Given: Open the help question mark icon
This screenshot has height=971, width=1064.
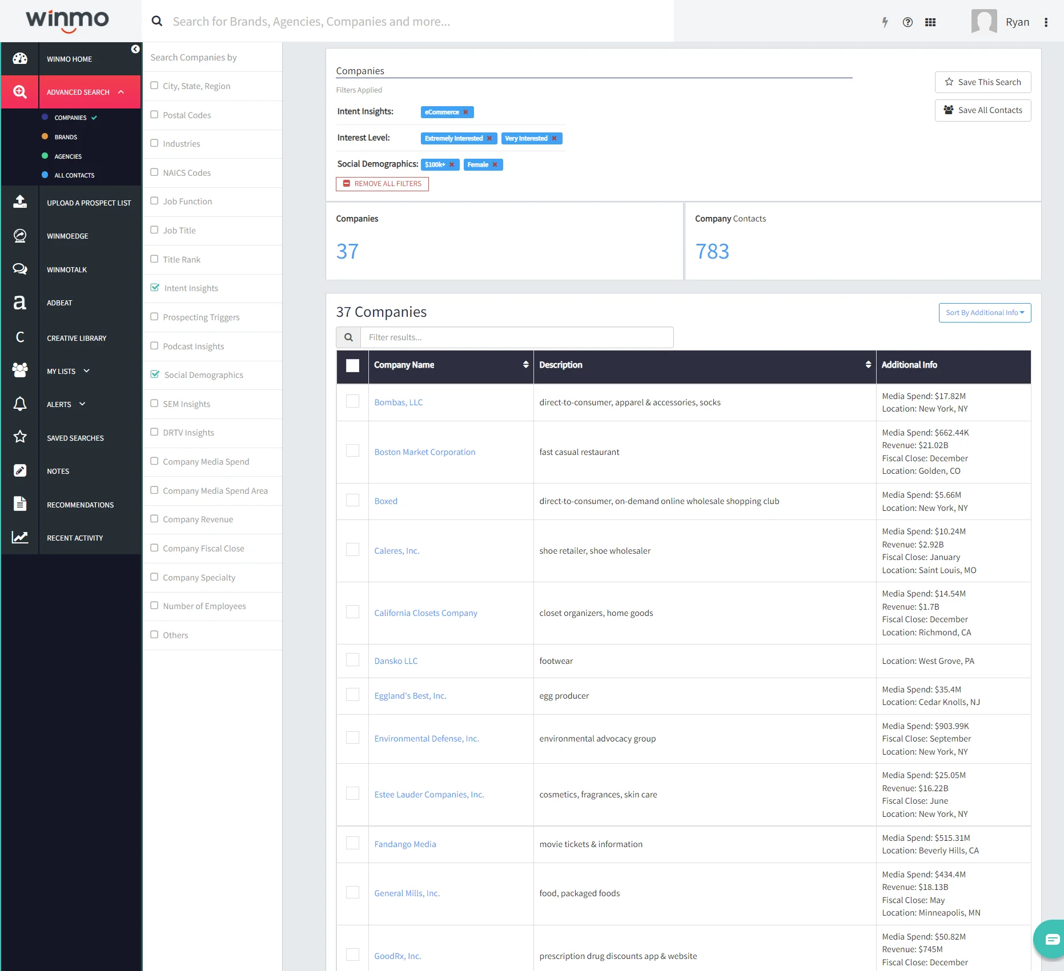Looking at the screenshot, I should click(908, 22).
